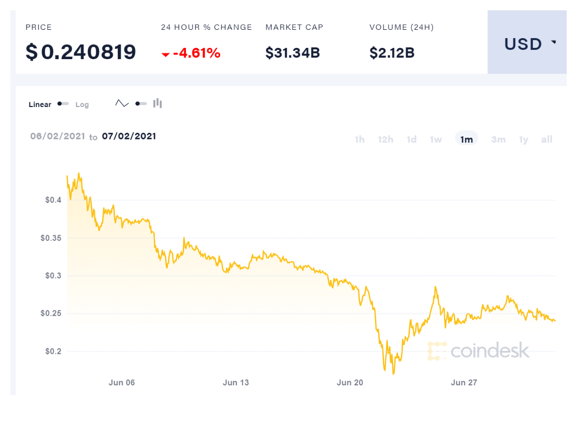Switch to the 1d time range
This screenshot has width=577, height=426.
[x=411, y=139]
